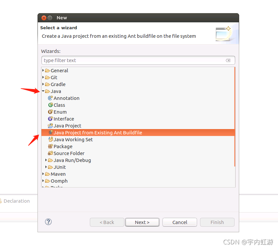Click the Java Run/Debug folder icon

[x=50, y=160]
